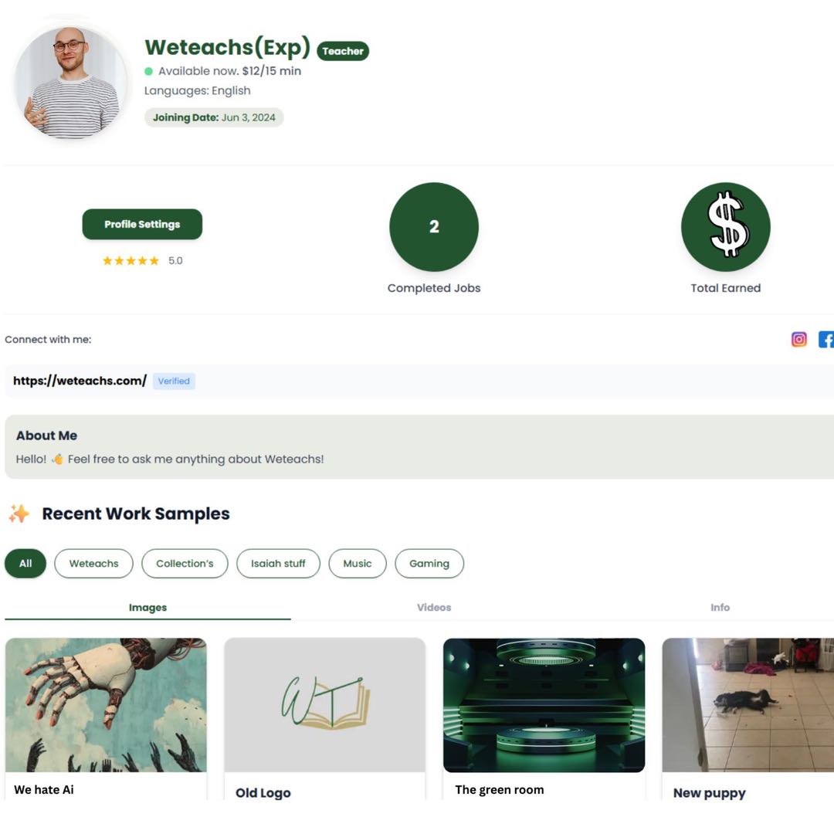Switch to the Videos tab
Screen dimensions: 834x834
(x=434, y=608)
